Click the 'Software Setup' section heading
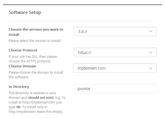 [25, 12]
